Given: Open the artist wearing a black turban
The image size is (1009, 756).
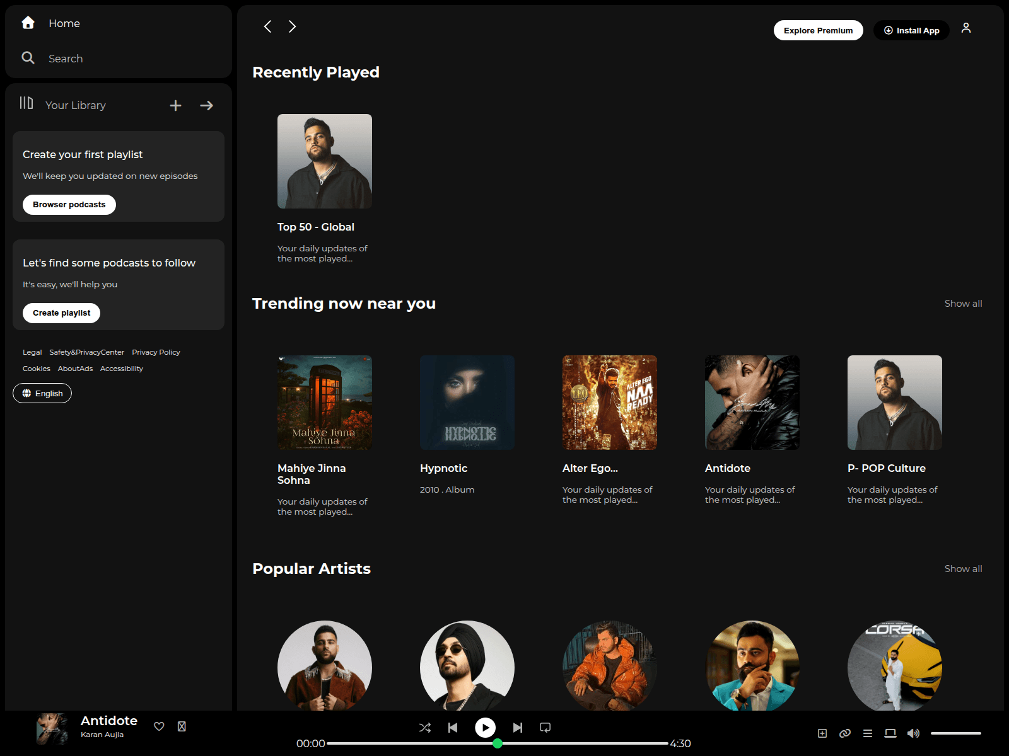Looking at the screenshot, I should tap(467, 666).
